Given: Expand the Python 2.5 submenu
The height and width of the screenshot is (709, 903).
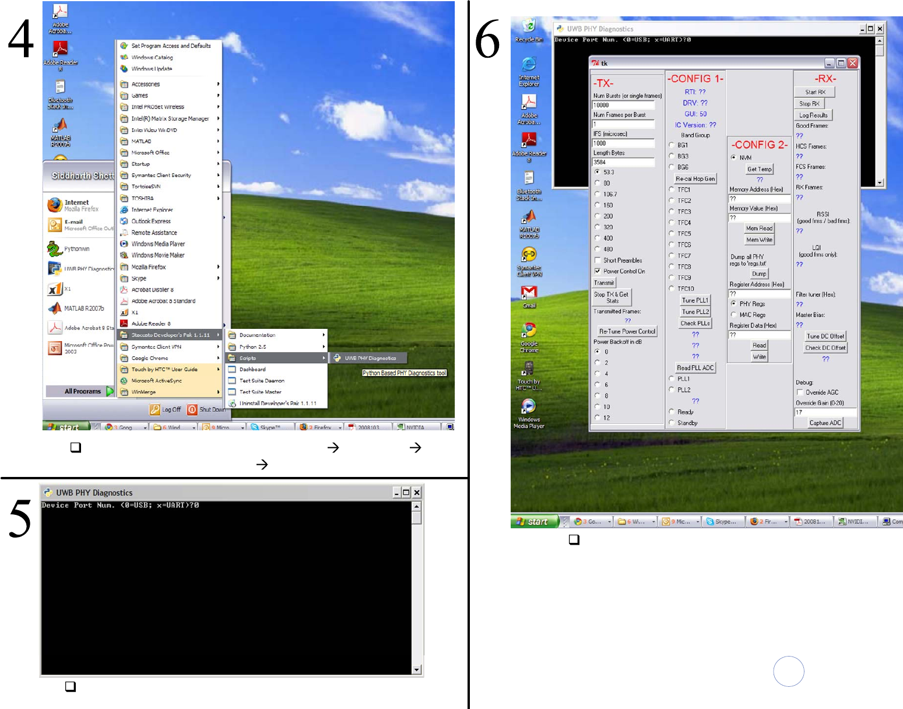Looking at the screenshot, I should pyautogui.click(x=276, y=346).
